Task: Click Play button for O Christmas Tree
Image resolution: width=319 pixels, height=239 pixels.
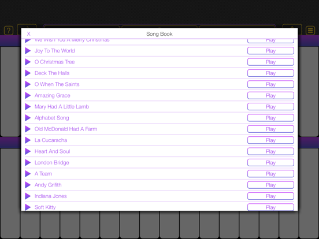Action: [x=270, y=62]
